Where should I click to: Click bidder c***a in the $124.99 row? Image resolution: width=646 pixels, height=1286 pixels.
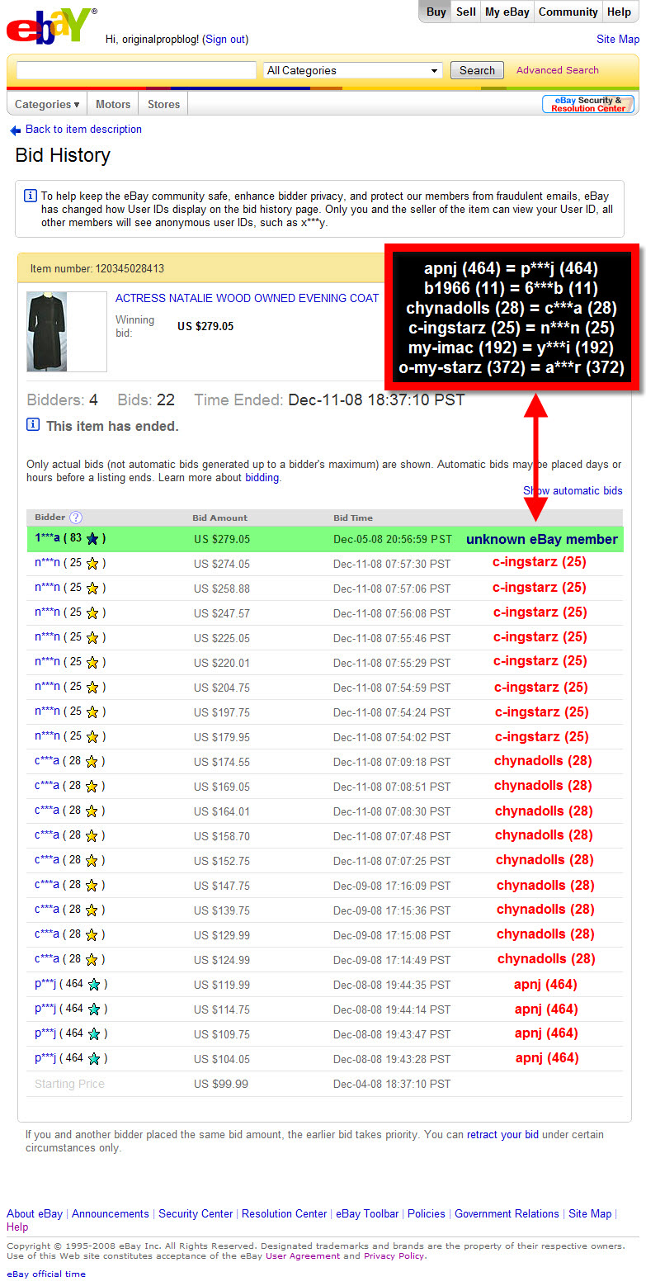tap(47, 959)
